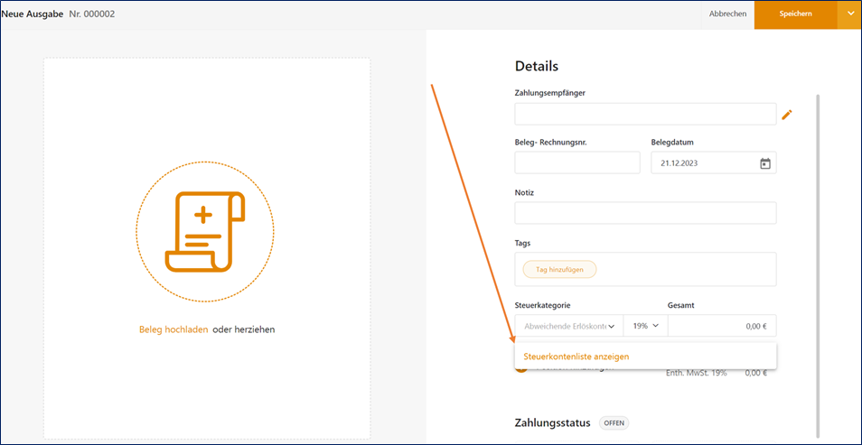Image resolution: width=862 pixels, height=445 pixels.
Task: Click the Zahlungsempfänger input field
Action: tap(645, 115)
